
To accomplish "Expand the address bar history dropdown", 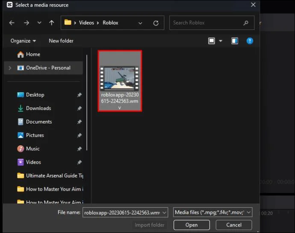I will (140, 23).
